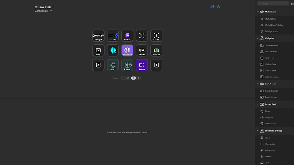Choose the Seitenzahlanzeige action

tap(274, 77)
